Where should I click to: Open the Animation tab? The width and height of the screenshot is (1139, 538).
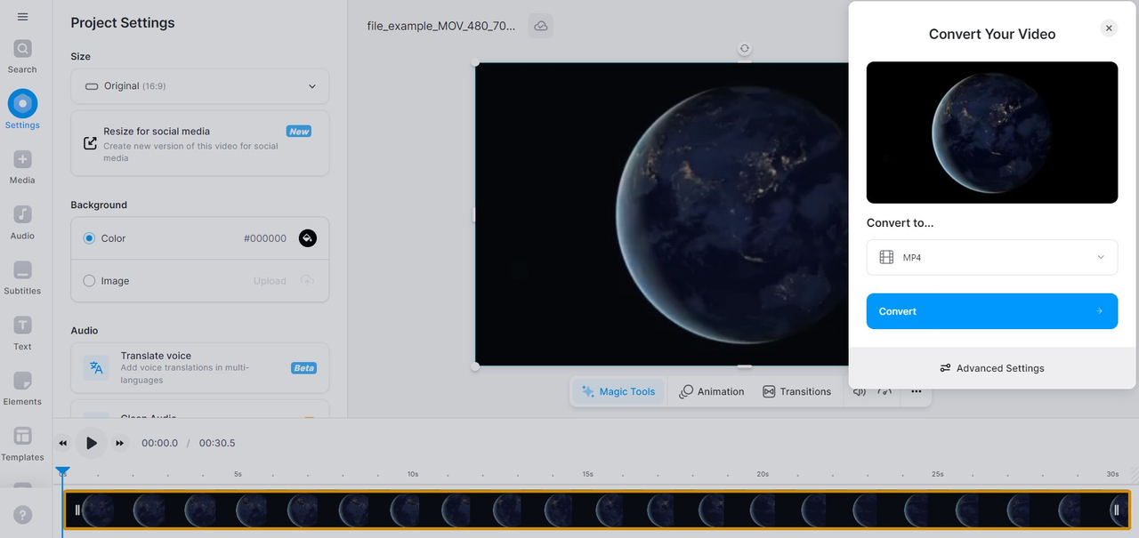[712, 391]
